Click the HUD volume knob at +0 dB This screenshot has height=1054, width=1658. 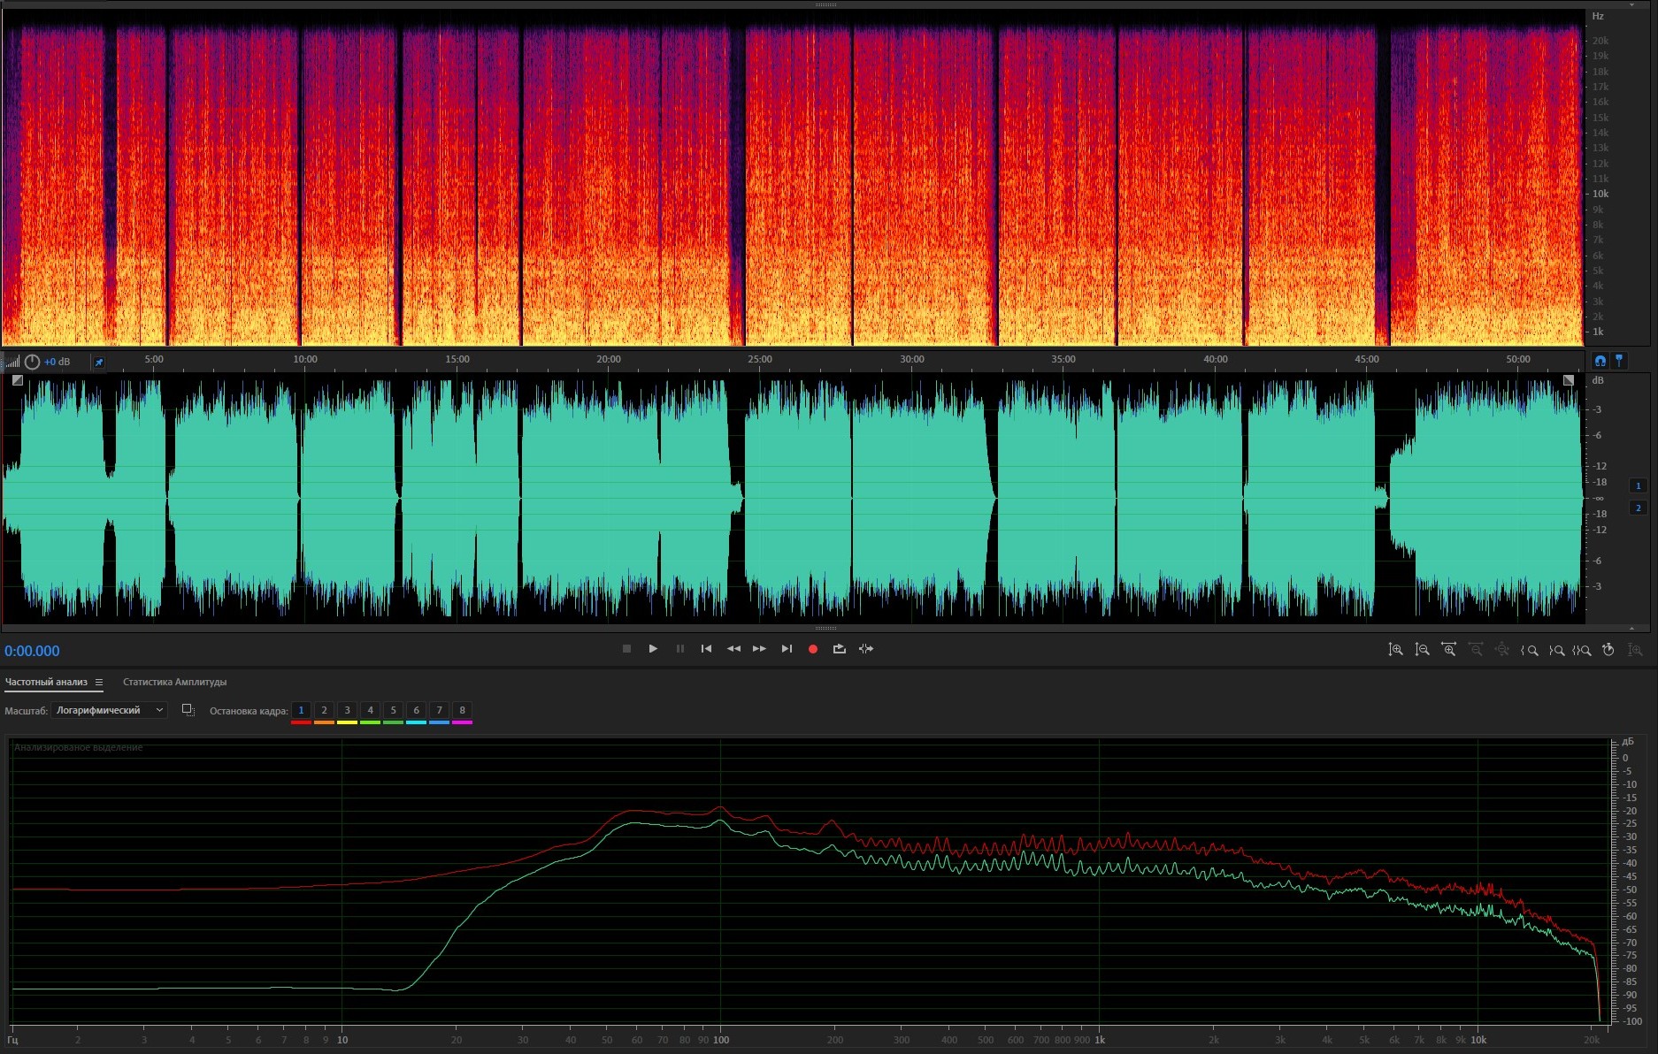click(33, 362)
